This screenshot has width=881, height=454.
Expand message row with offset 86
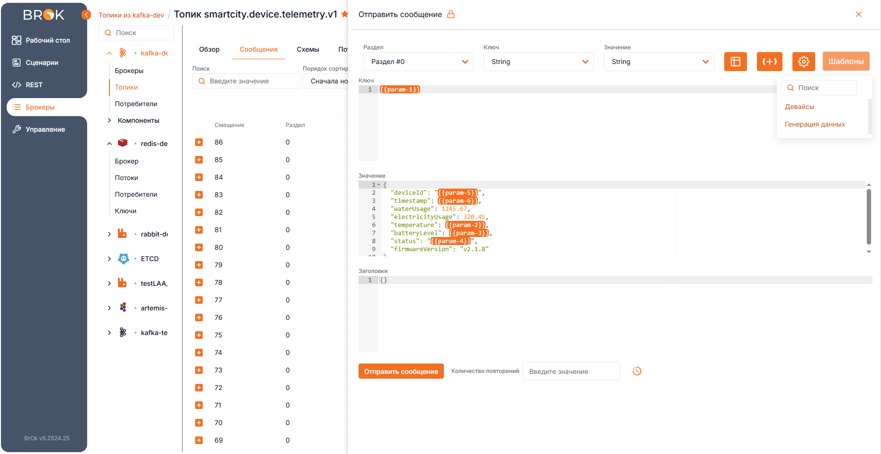coord(199,142)
